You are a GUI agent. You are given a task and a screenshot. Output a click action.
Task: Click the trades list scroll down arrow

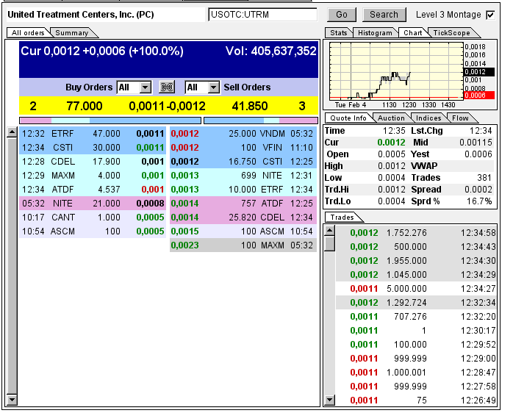(x=329, y=401)
